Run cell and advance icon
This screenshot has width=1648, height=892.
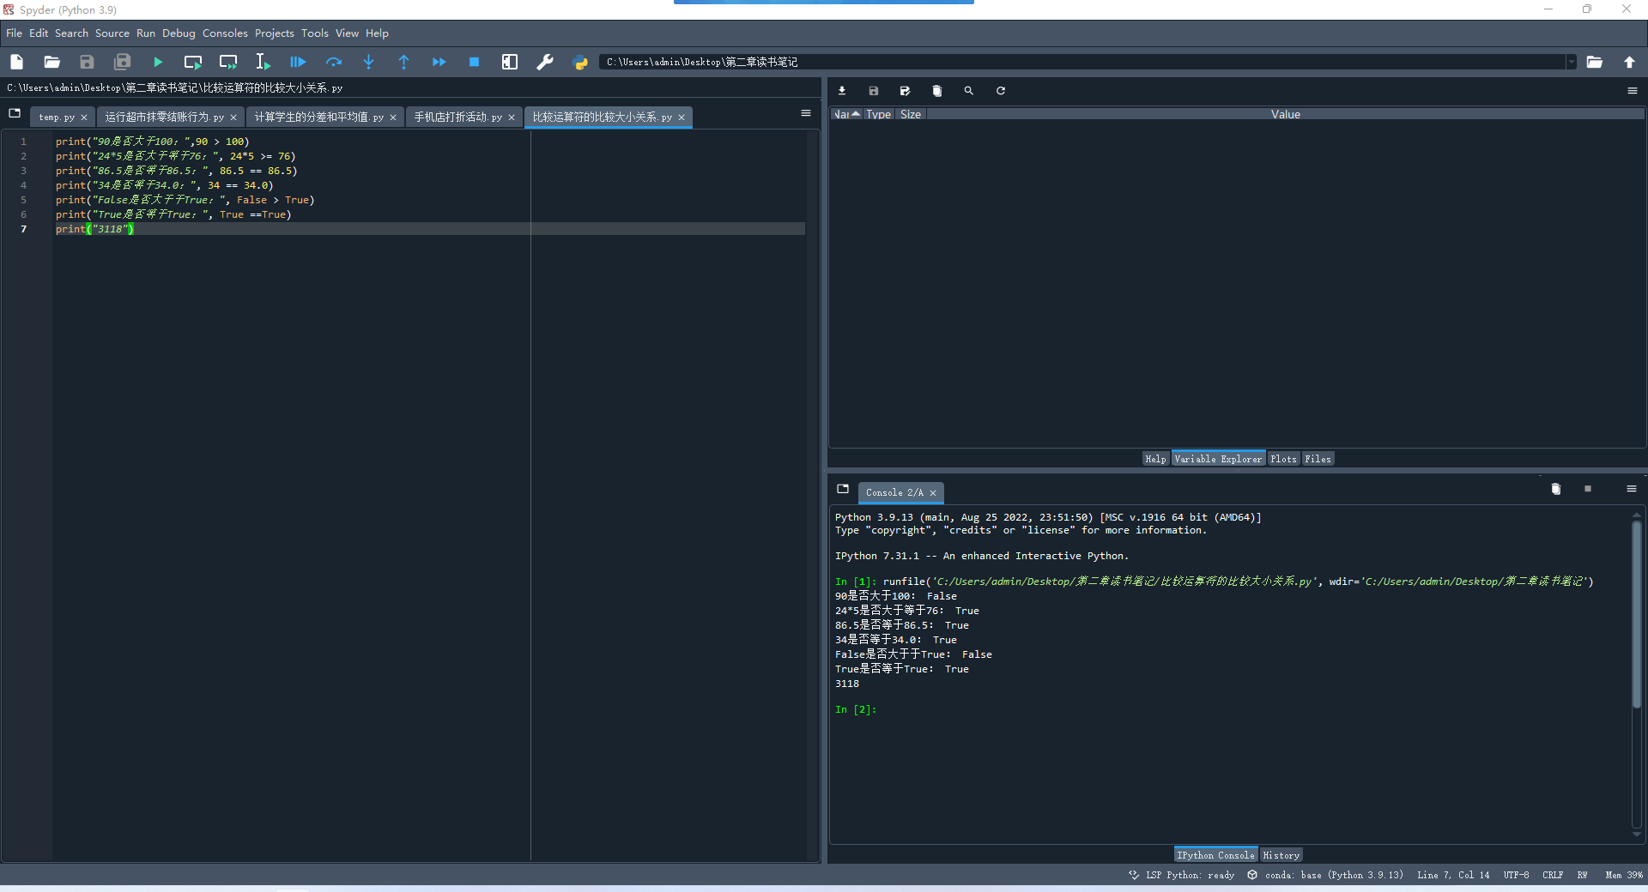coord(228,62)
